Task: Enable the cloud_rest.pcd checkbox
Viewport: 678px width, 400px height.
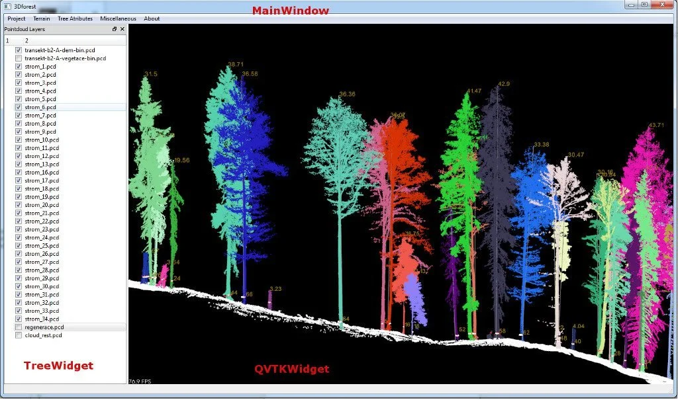Action: tap(19, 335)
